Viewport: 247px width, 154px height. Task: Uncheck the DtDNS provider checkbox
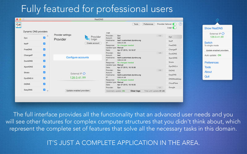pyautogui.click(x=44, y=84)
